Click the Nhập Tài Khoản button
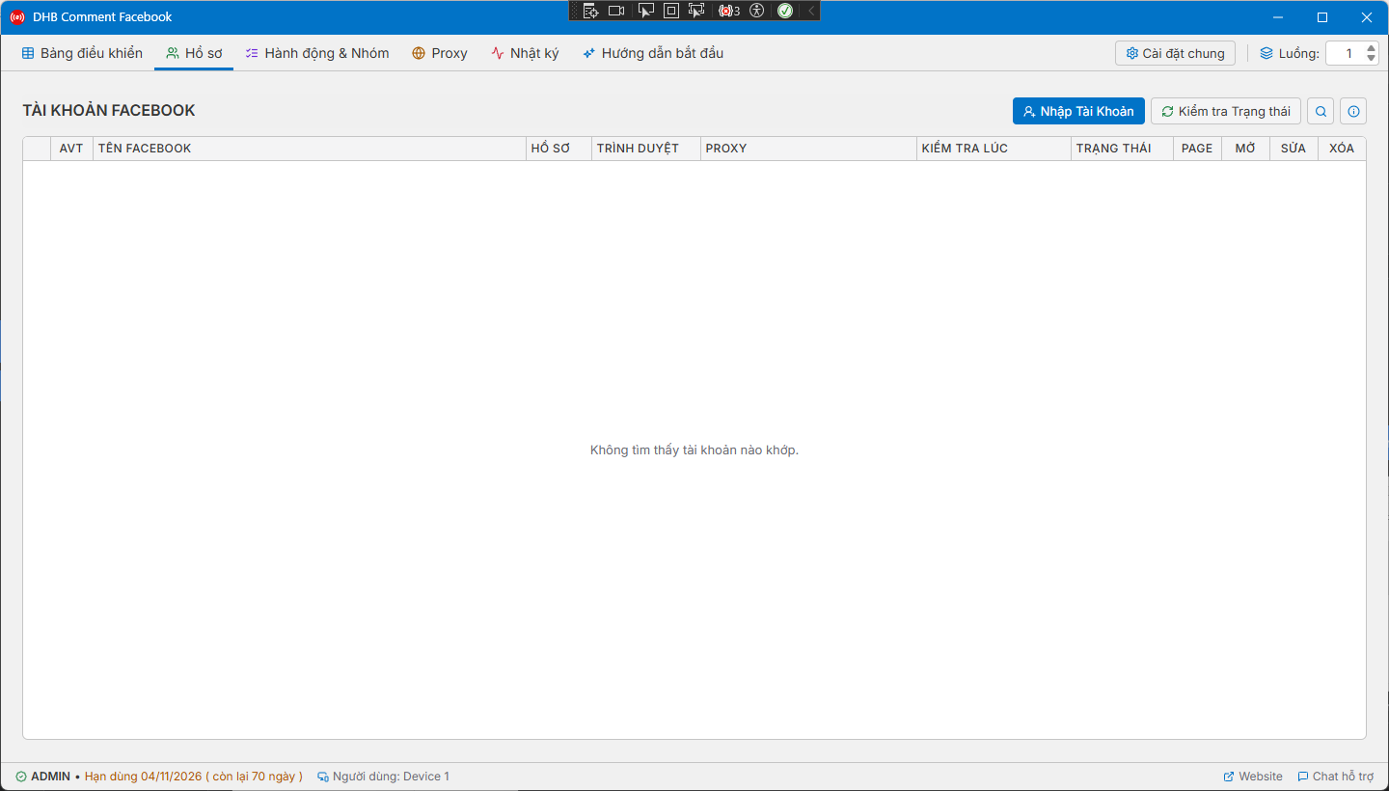This screenshot has height=791, width=1389. [x=1078, y=111]
